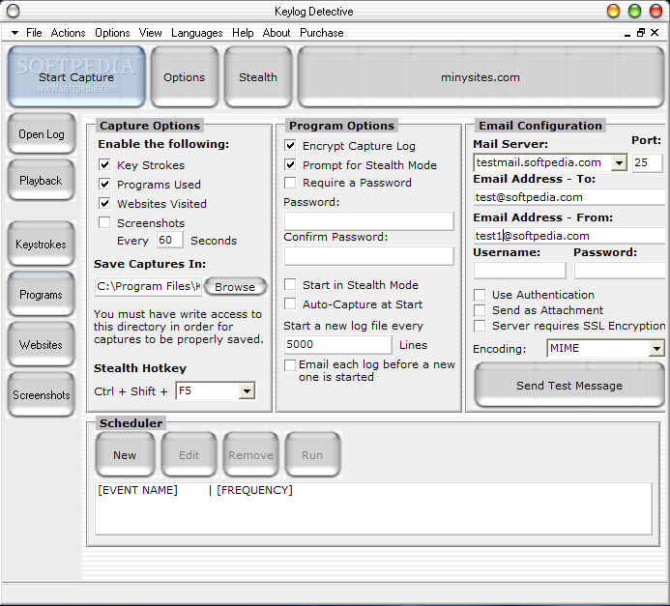The image size is (670, 606).
Task: Click the Edit scheduler button
Action: (x=189, y=455)
